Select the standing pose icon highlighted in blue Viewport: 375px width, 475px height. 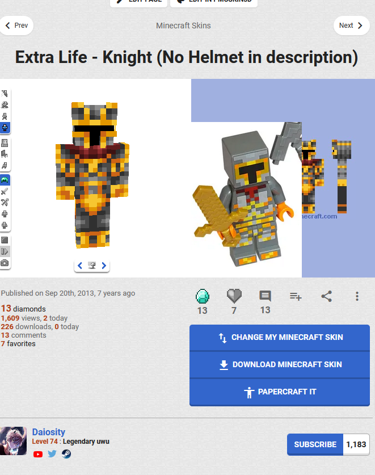tap(5, 128)
